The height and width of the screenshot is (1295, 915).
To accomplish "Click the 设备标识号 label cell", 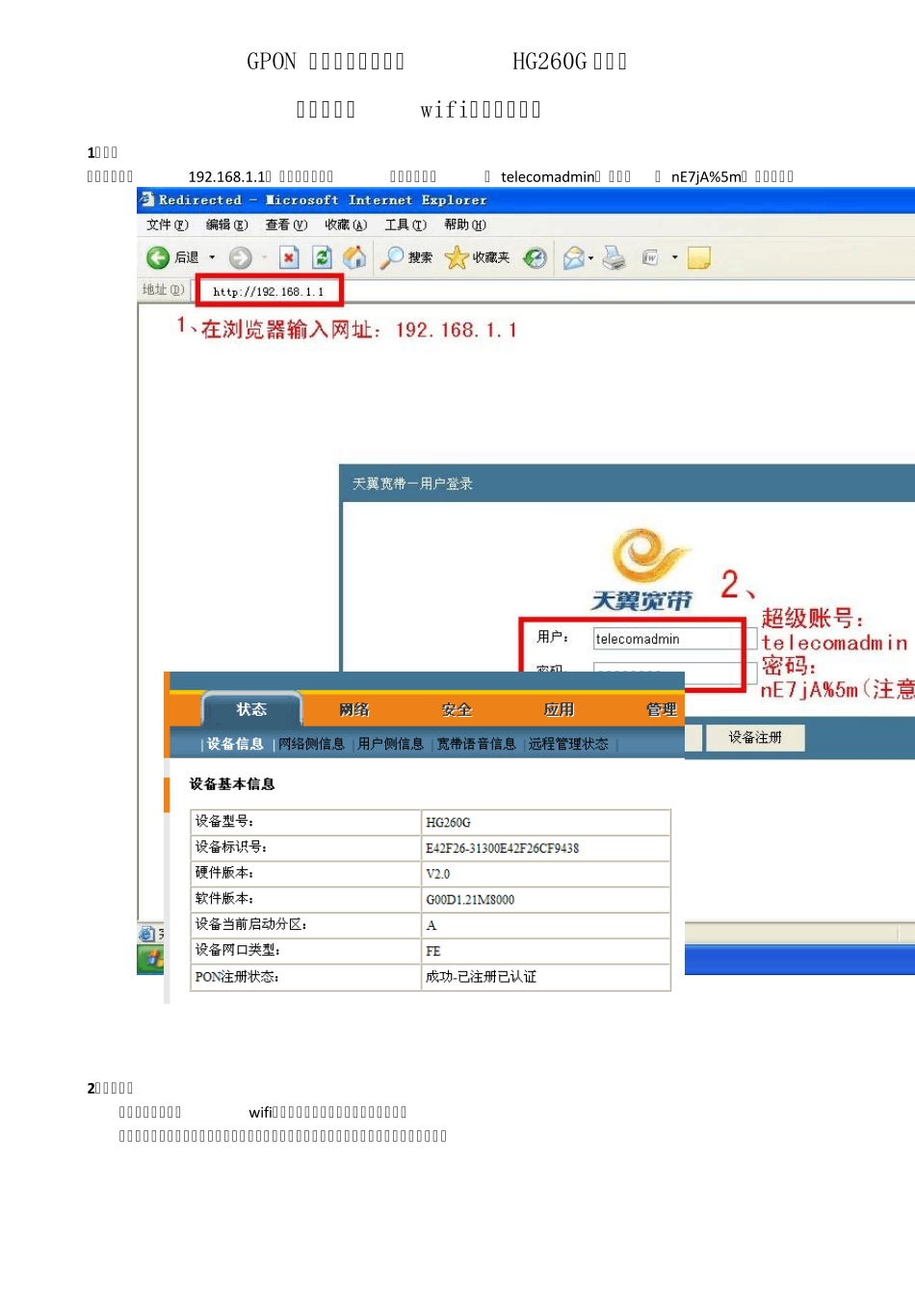I will pos(306,847).
